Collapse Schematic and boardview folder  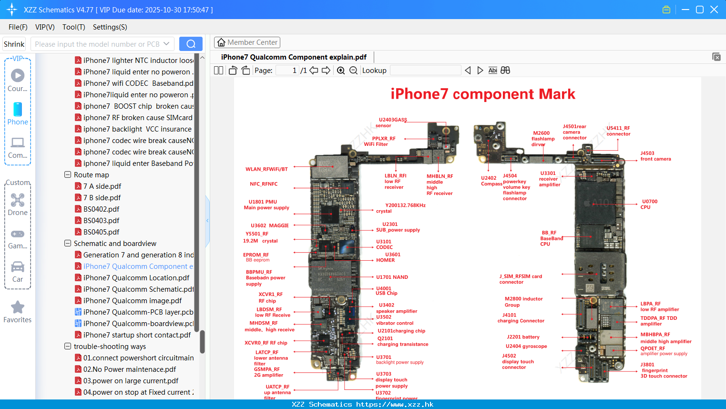tap(68, 243)
